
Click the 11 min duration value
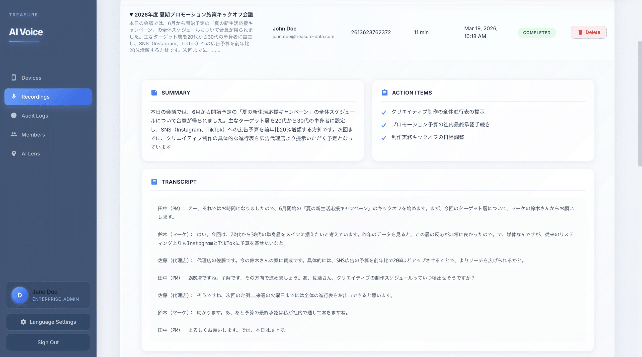pyautogui.click(x=421, y=32)
